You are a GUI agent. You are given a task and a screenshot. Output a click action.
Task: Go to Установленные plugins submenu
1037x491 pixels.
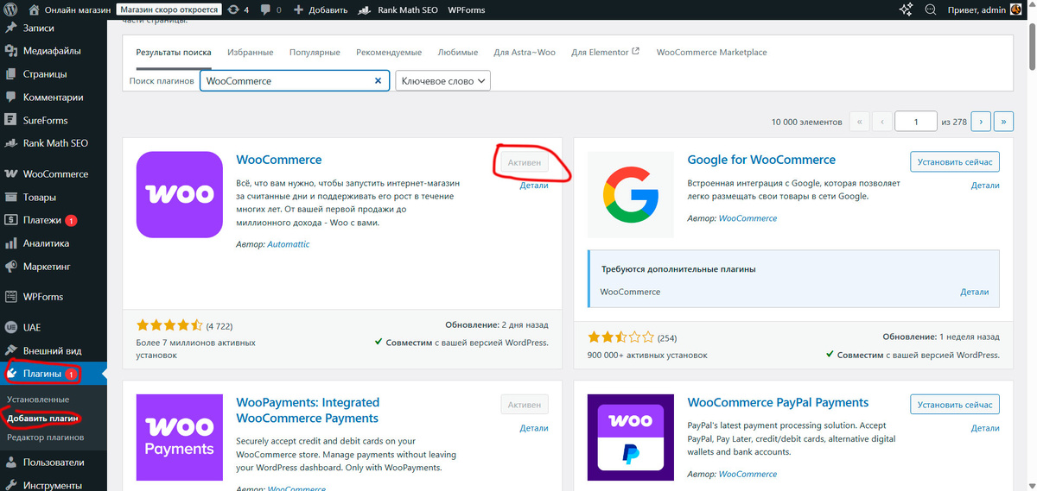click(x=38, y=400)
